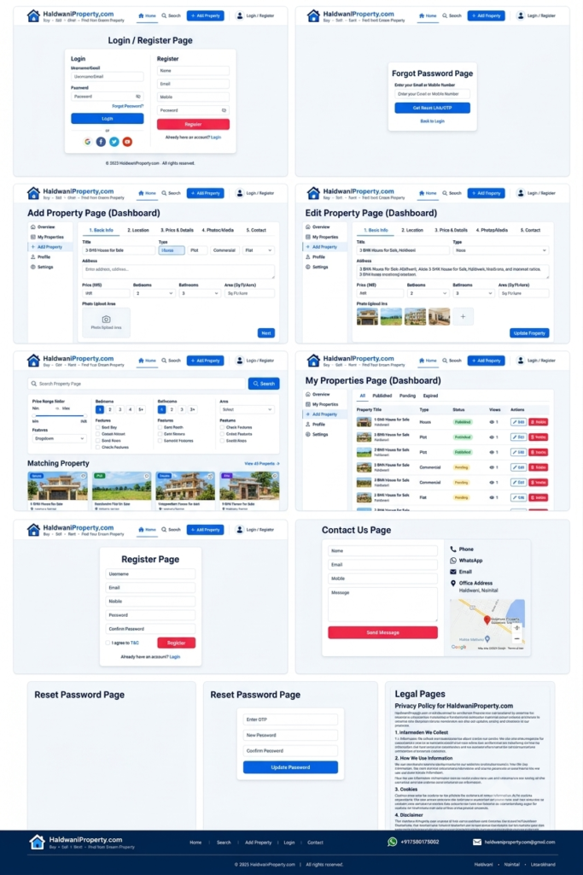
Task: Open Bedrooms dropdown on Edit Property page
Action: tap(428, 293)
